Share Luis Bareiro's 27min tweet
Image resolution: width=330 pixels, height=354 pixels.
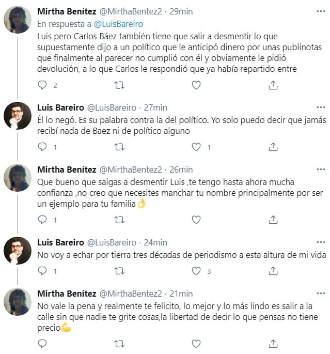273,147
